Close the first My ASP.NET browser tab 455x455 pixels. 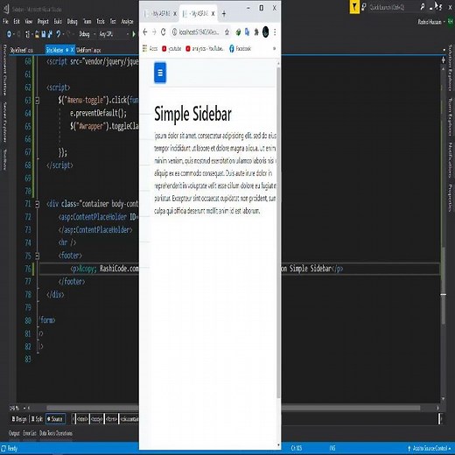coord(175,13)
